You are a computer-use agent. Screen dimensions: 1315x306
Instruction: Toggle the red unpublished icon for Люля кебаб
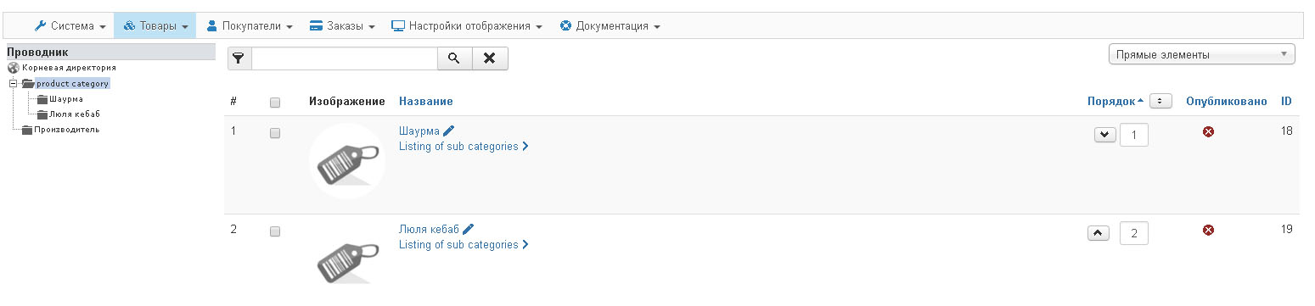click(x=1208, y=230)
